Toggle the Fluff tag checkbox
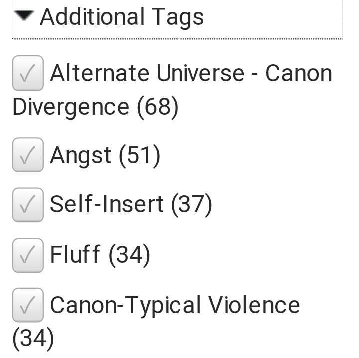The image size is (359, 358). (28, 255)
